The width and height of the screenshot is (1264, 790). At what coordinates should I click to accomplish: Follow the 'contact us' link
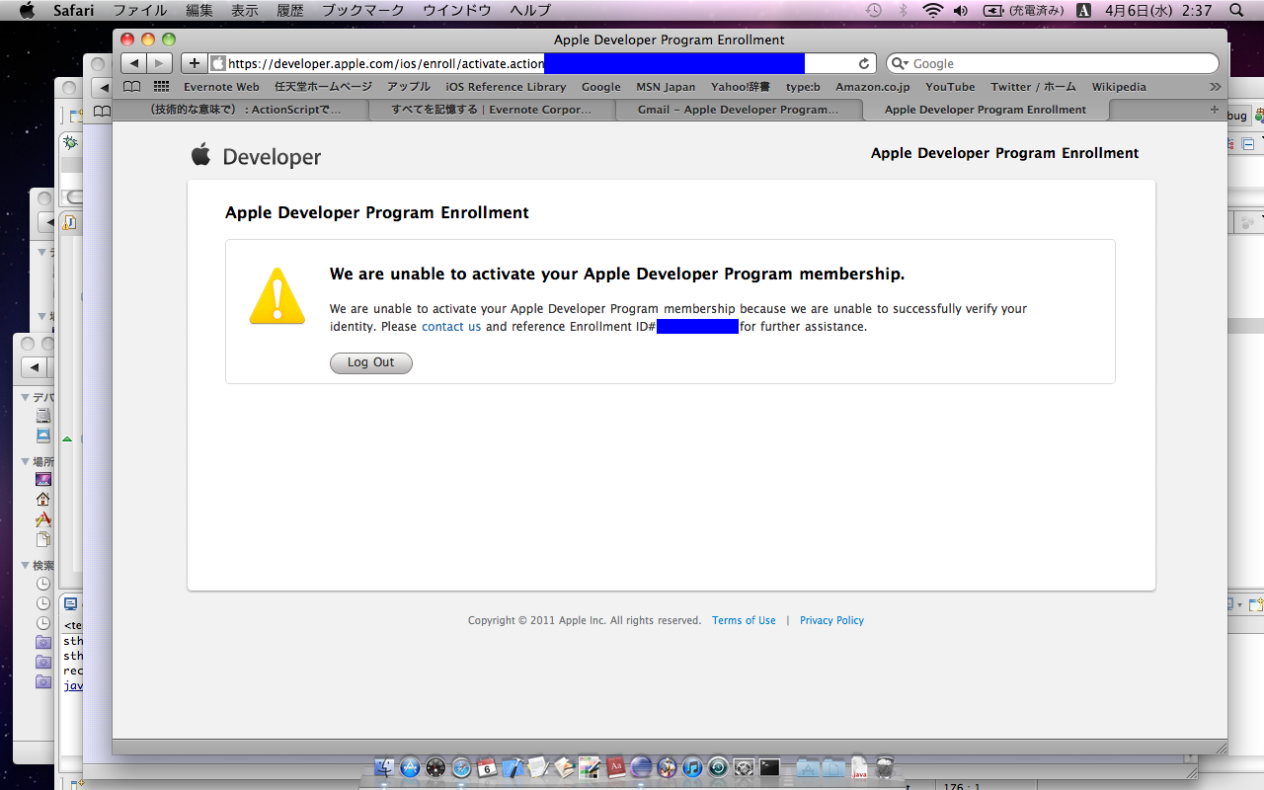(x=451, y=327)
